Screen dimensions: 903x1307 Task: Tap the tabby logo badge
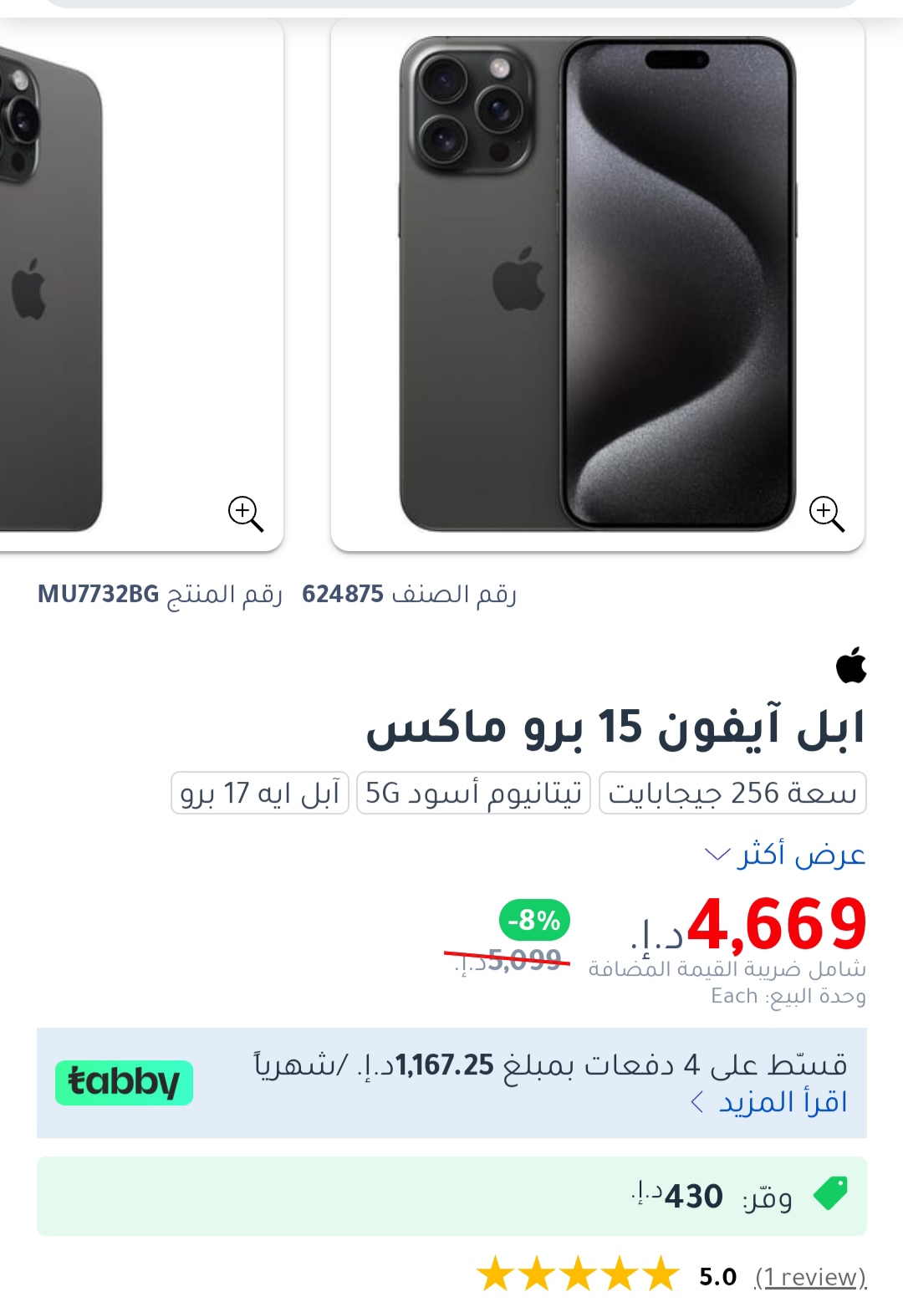[124, 1082]
